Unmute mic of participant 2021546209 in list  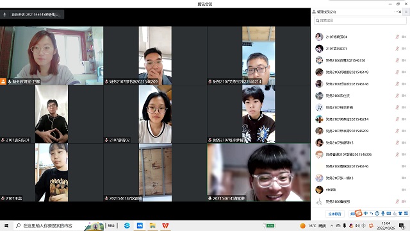[397, 131]
